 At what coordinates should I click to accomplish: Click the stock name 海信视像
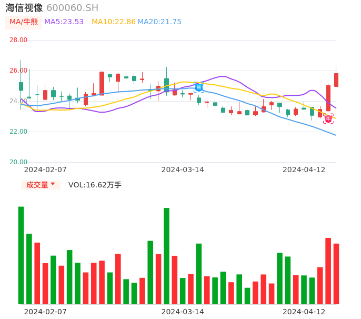[24, 8]
